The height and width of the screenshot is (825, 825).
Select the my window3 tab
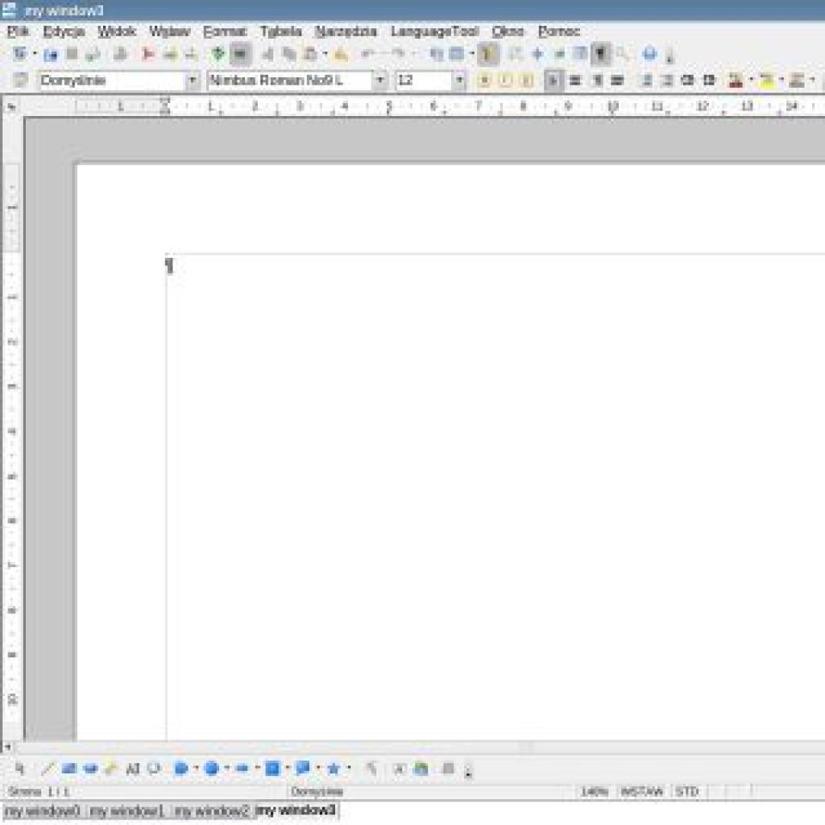click(x=296, y=810)
